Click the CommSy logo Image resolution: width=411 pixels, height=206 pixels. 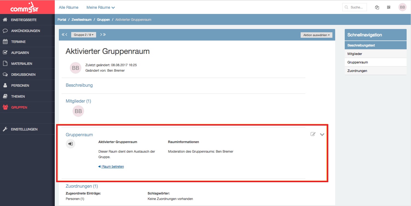(24, 7)
